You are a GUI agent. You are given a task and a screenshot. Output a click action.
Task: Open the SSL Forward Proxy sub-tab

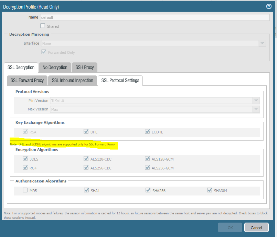pos(27,81)
